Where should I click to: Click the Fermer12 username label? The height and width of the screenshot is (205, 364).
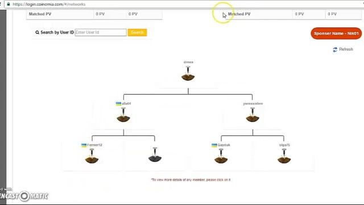pos(94,145)
